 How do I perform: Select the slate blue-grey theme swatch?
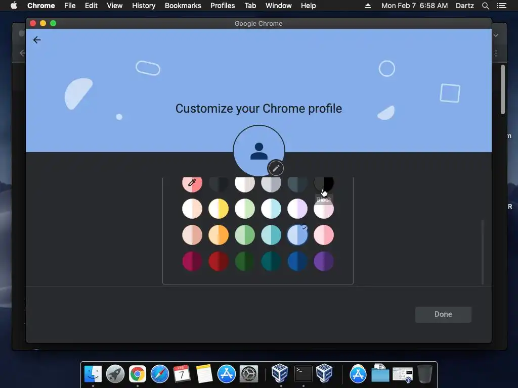(x=297, y=183)
